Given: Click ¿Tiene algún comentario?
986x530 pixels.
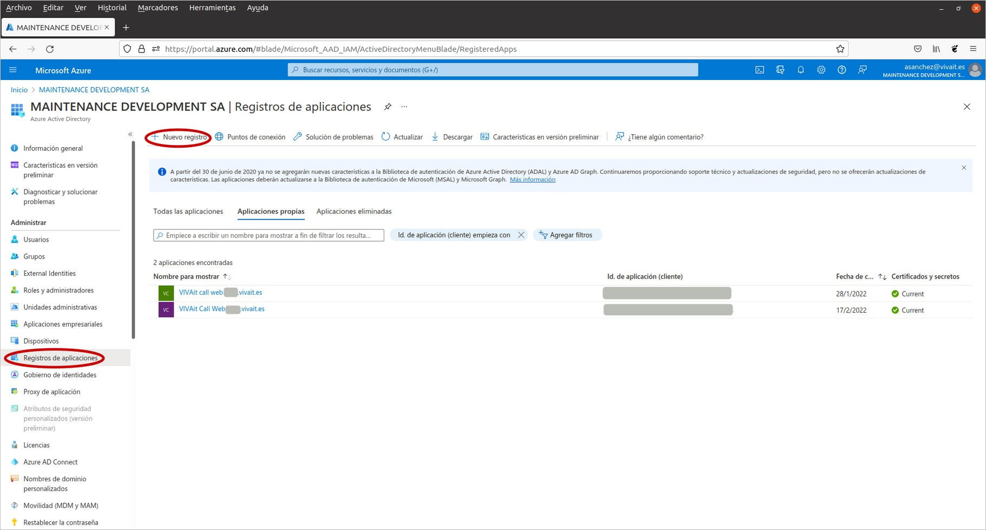Looking at the screenshot, I should tap(659, 137).
